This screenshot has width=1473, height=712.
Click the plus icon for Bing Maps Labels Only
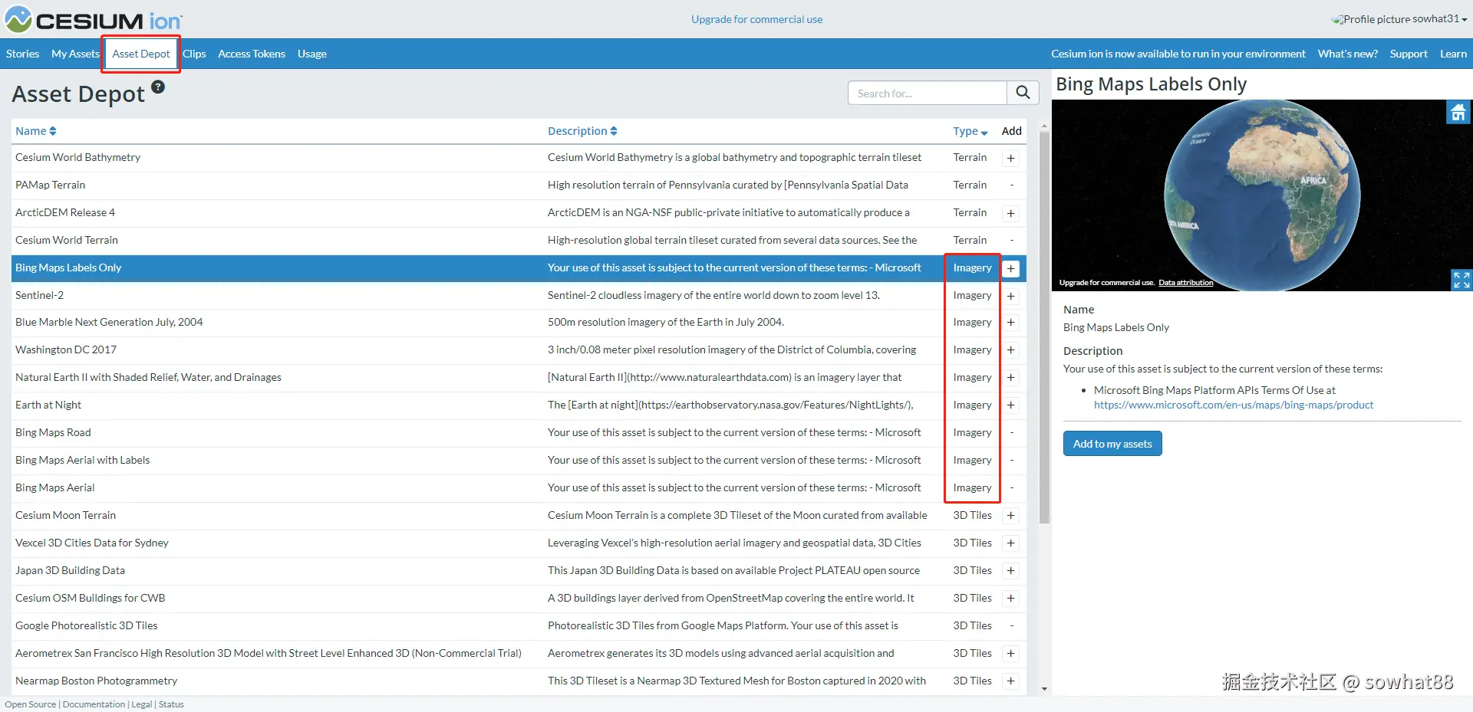click(x=1011, y=268)
